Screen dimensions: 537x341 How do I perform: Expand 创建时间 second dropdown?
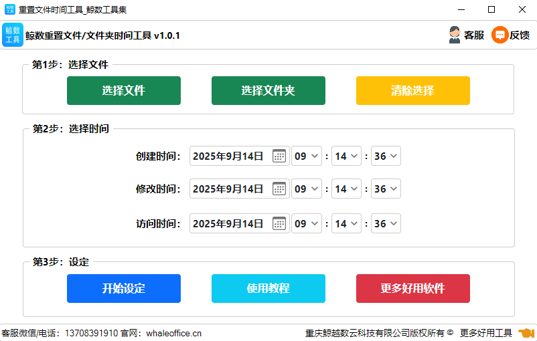click(386, 156)
